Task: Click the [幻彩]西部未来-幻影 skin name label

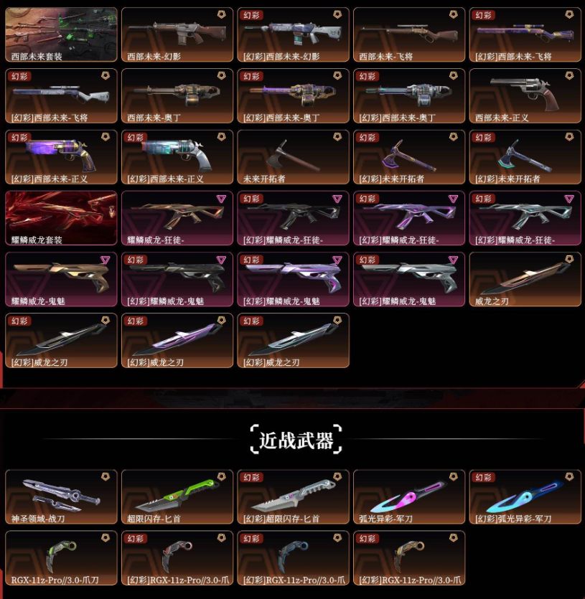Action: tap(281, 57)
